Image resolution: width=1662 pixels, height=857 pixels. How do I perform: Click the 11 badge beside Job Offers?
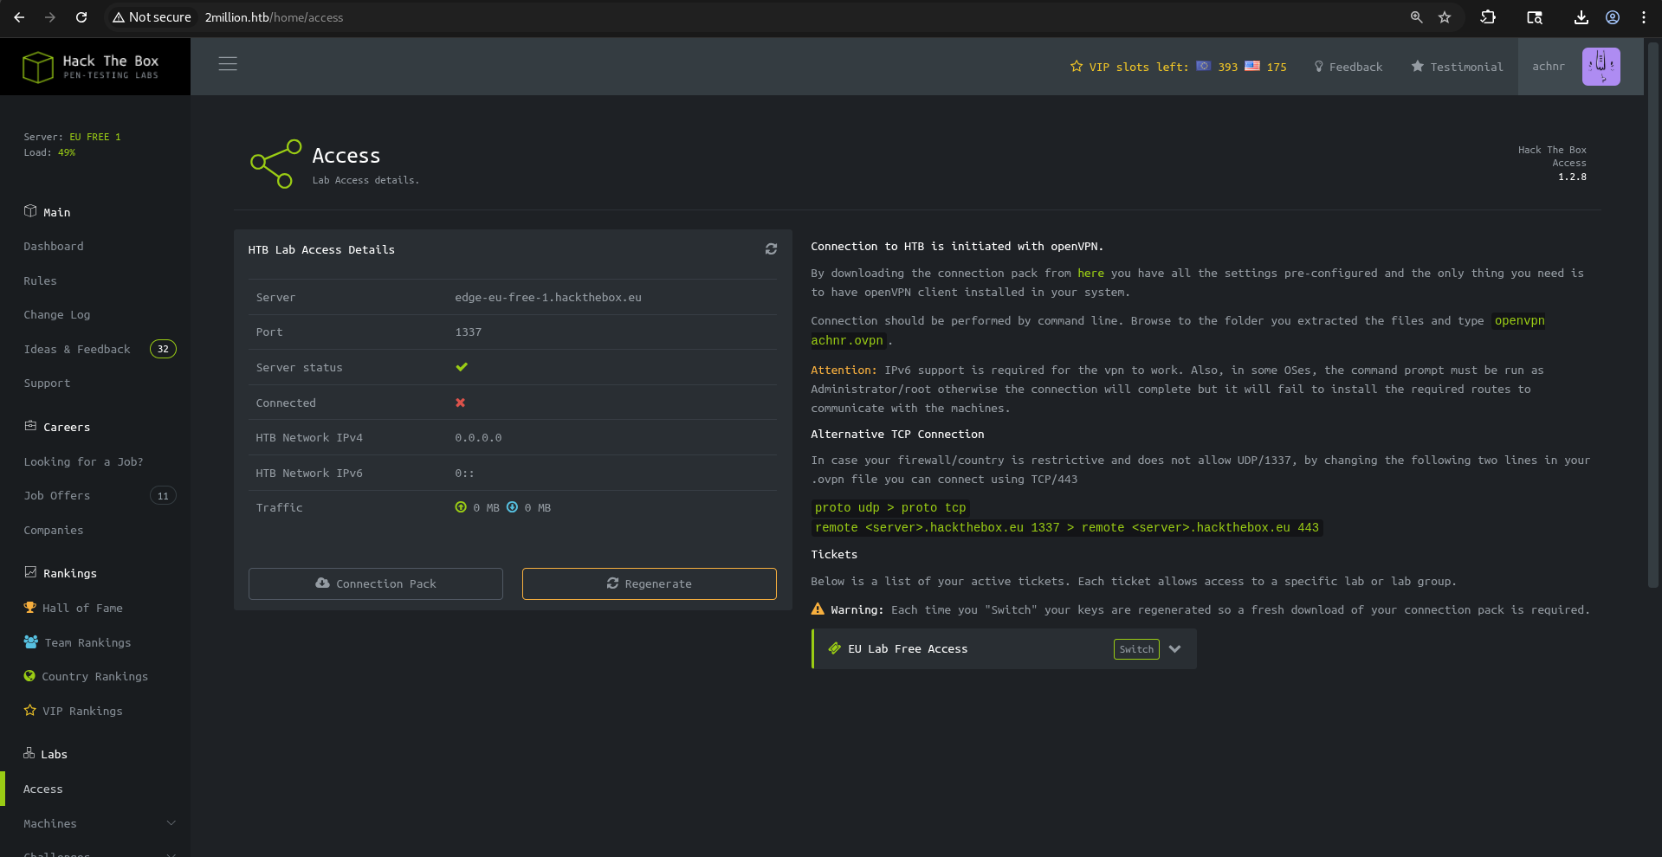point(163,495)
